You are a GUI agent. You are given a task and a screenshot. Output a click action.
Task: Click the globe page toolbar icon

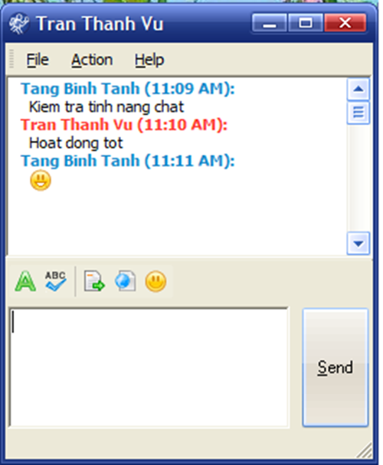point(125,281)
